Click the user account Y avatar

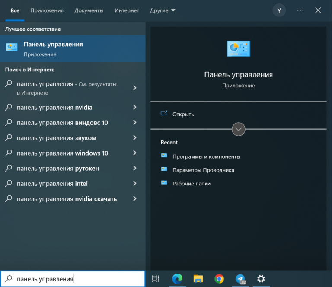click(279, 10)
